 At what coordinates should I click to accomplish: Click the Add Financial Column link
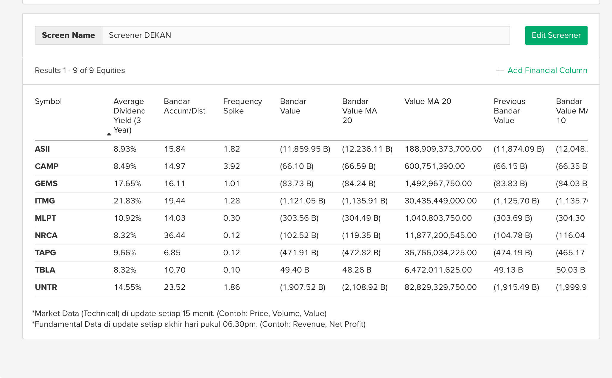point(547,70)
